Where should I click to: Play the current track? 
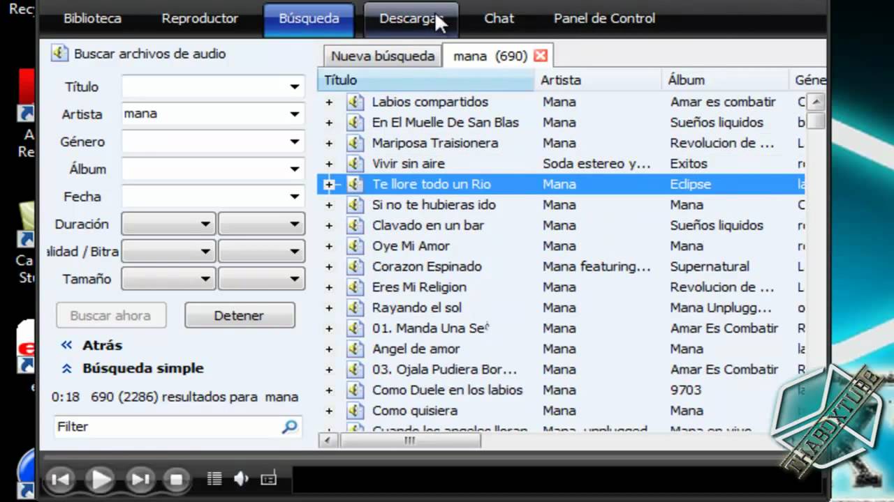click(100, 479)
